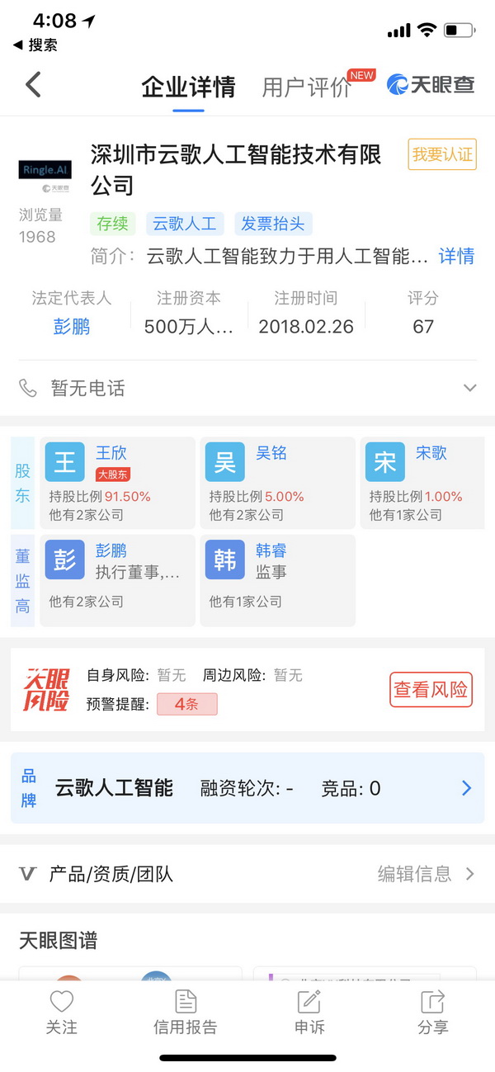495x1072 pixels.
Task: Tap the 天眼图谱 heading
Action: click(x=58, y=940)
